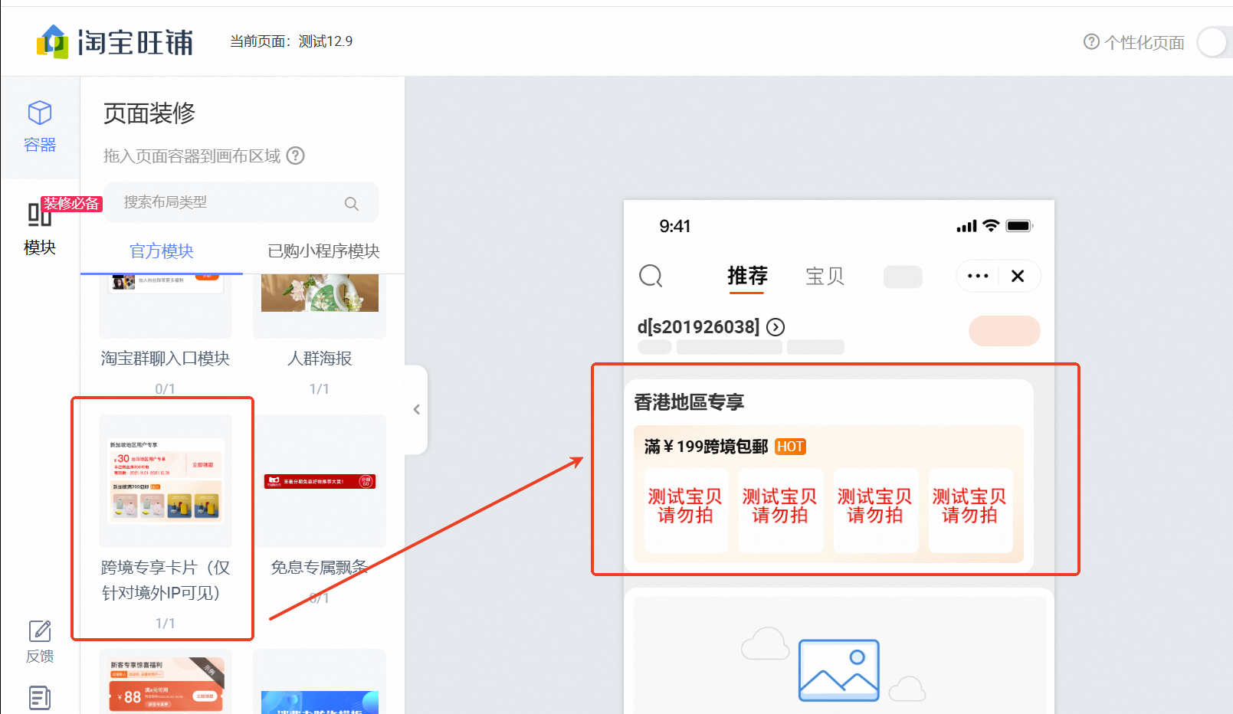
Task: Click the search magnifier in layout search box
Action: coord(351,203)
